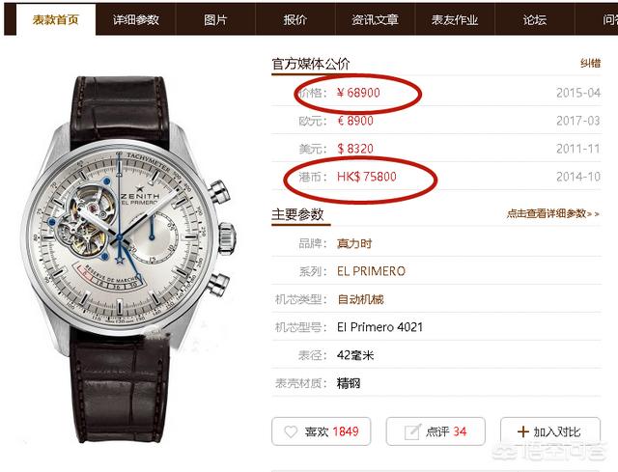The image size is (618, 472).
Task: Click the edit pencil icon beside 点评
Action: point(412,431)
